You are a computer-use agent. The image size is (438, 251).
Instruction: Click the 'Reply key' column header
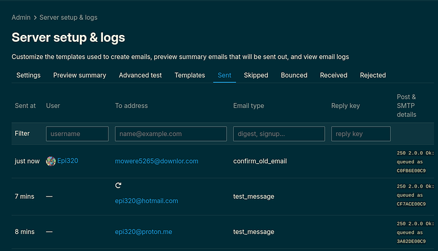click(x=345, y=105)
